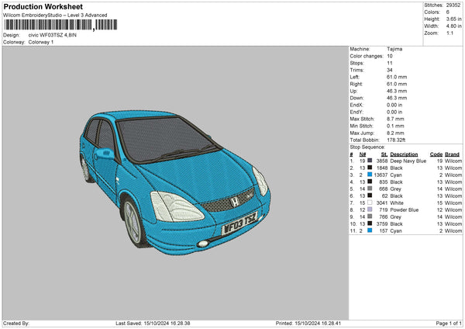Screen dimensions: 465x329
Task: Click the Stitches count value 29352
Action: pyautogui.click(x=454, y=5)
